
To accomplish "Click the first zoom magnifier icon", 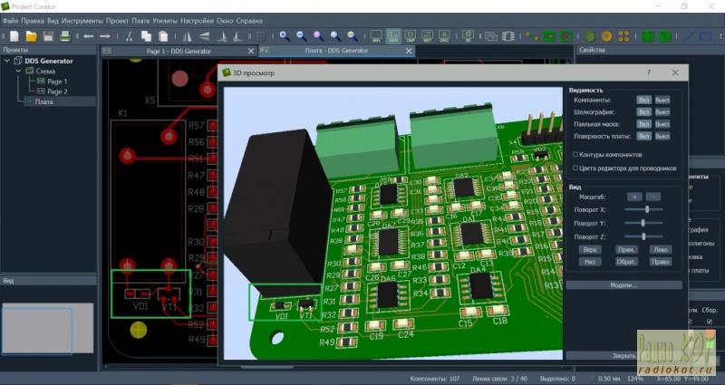I will click(284, 36).
